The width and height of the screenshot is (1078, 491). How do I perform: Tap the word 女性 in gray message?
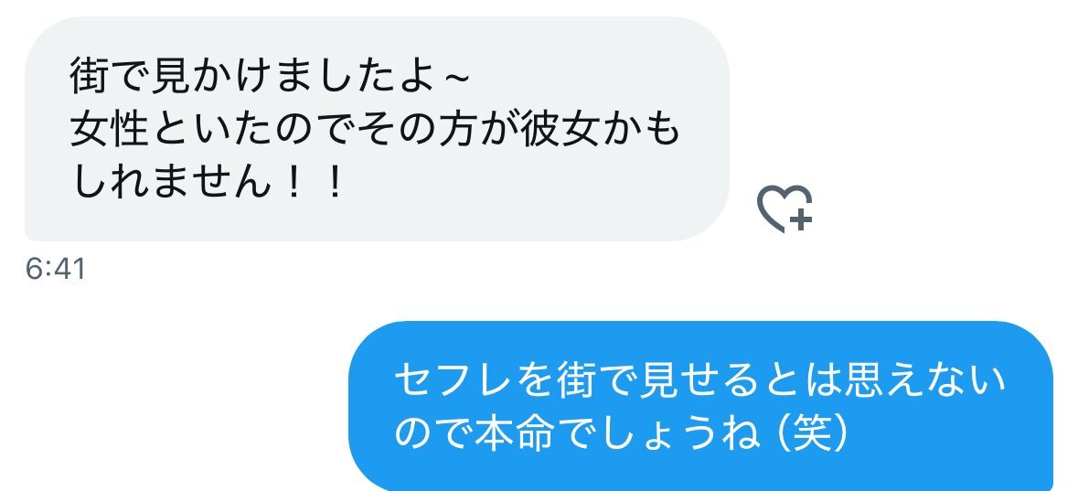coord(111,131)
